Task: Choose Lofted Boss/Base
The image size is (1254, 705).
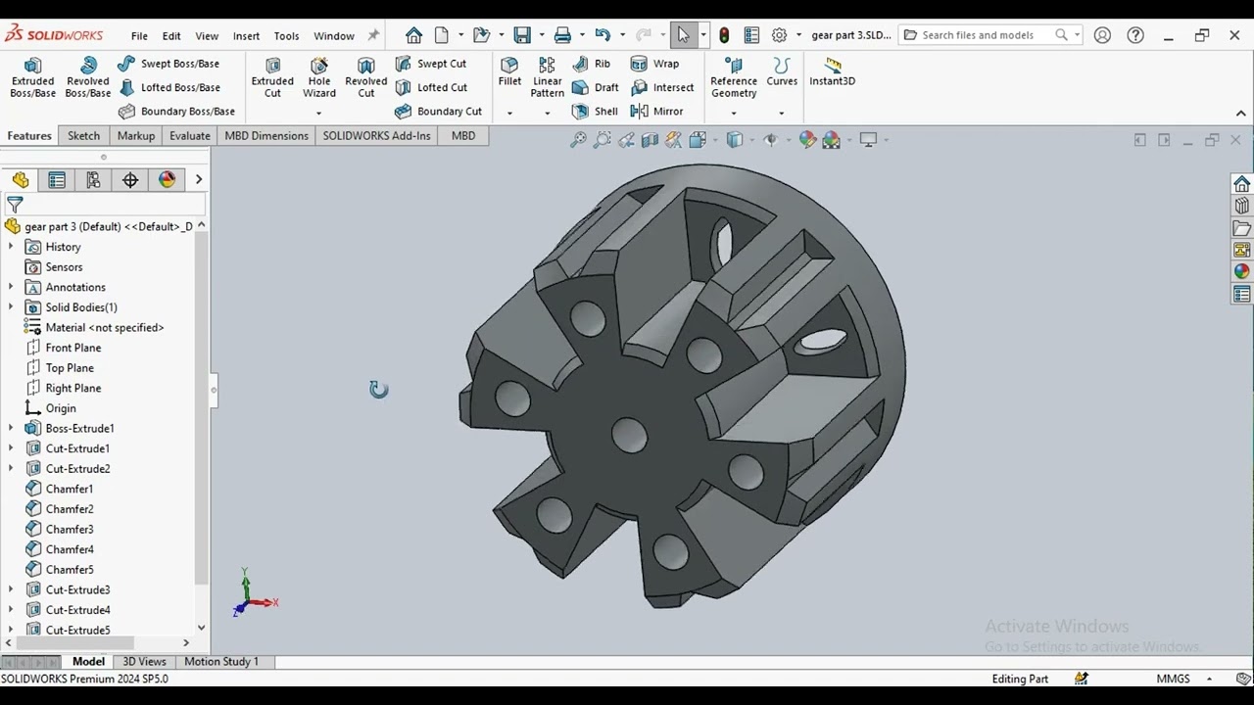Action: tap(169, 87)
